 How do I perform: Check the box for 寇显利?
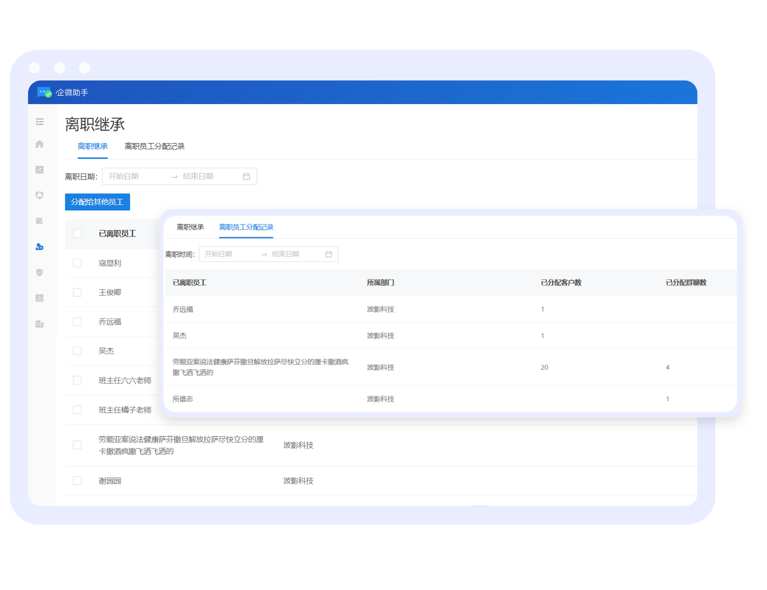[x=77, y=263]
